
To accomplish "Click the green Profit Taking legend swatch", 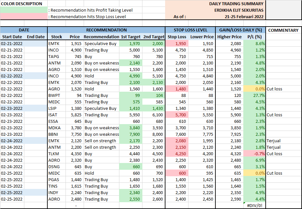I will (24, 10).
